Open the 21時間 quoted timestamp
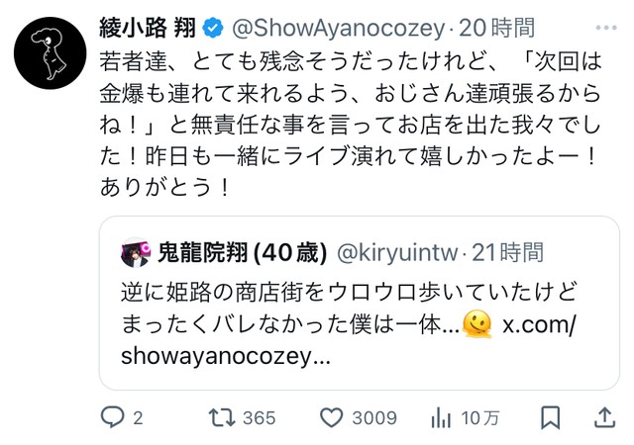634x445 pixels. click(x=508, y=253)
